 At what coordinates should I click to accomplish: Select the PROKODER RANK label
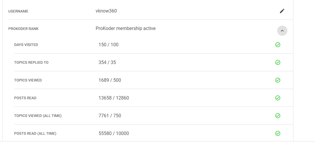23,29
